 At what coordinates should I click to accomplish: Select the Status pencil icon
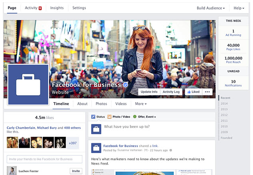click(x=93, y=117)
